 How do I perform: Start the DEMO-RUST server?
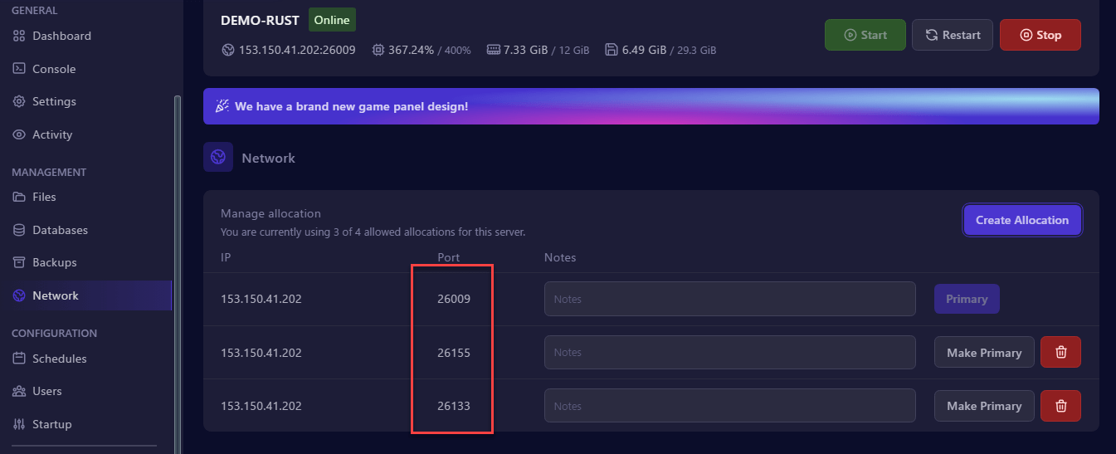click(x=865, y=35)
